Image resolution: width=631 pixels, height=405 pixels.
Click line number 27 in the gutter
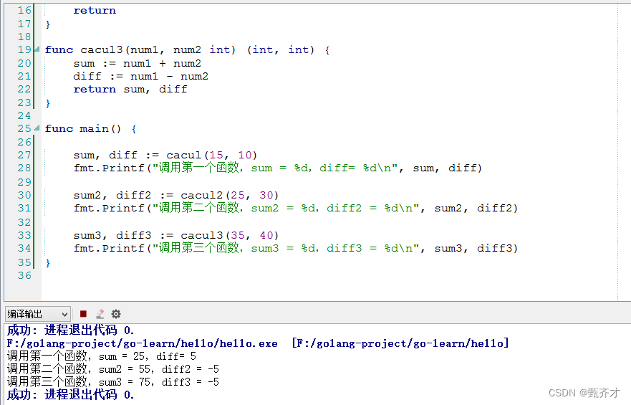pos(24,155)
